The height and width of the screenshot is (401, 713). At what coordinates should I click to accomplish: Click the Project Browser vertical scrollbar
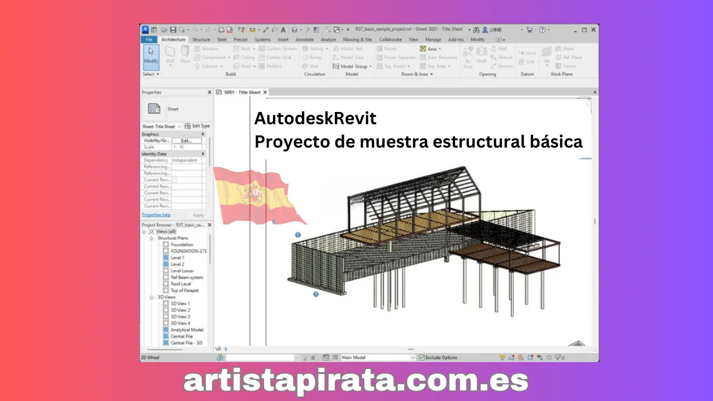(210, 249)
